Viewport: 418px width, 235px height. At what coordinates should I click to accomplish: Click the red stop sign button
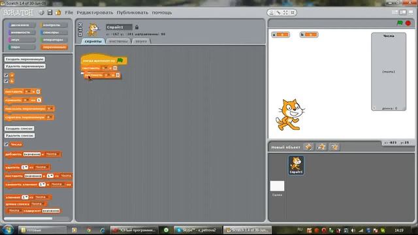click(x=408, y=23)
